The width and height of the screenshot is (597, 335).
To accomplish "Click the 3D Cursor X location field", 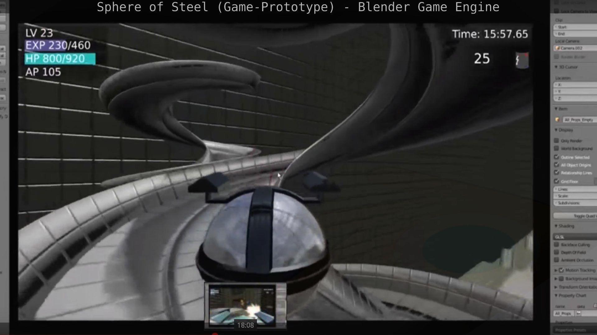I will pyautogui.click(x=576, y=85).
